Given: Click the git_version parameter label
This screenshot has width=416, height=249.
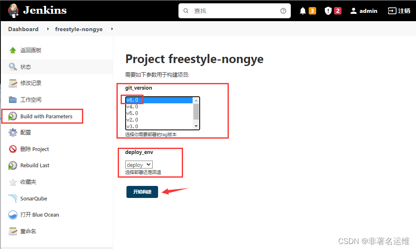Looking at the screenshot, I should coord(139,88).
